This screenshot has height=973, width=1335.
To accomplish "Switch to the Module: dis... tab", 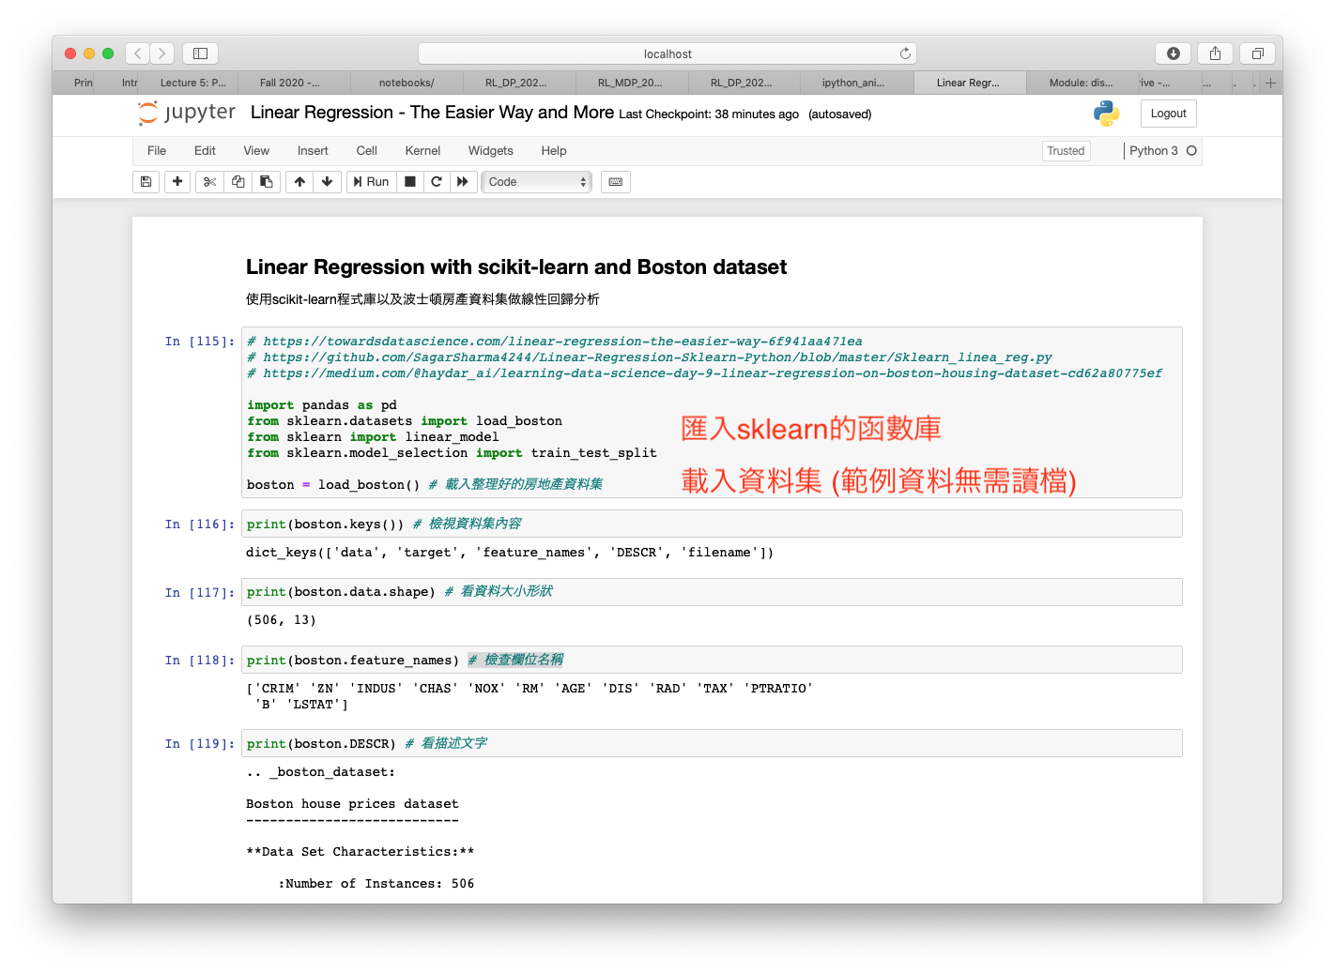I will click(1081, 83).
